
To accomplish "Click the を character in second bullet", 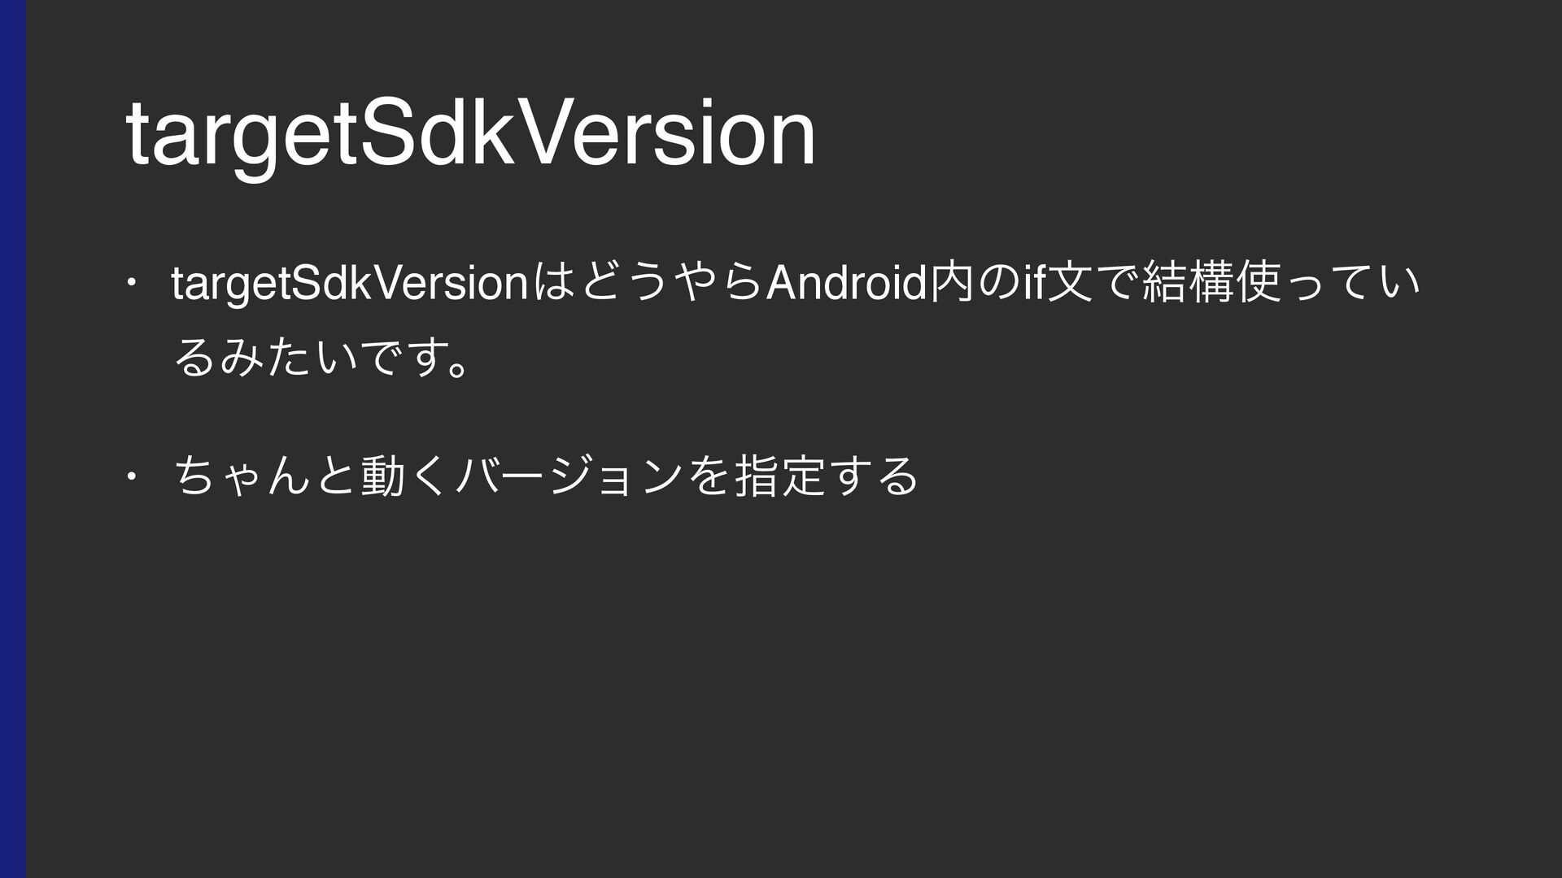I will coord(709,476).
